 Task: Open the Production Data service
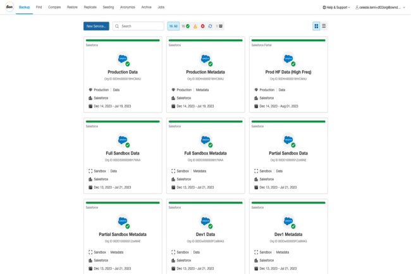click(x=123, y=72)
